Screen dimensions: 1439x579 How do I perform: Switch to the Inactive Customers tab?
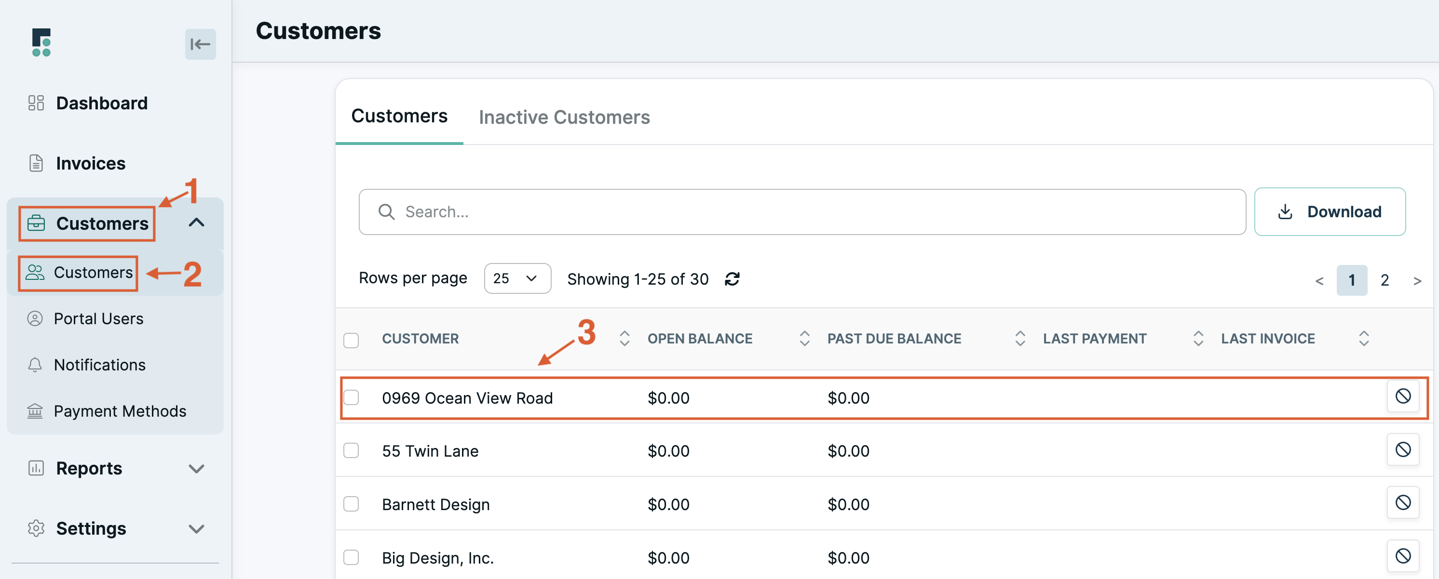564,117
